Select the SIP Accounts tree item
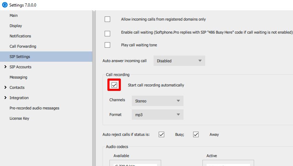The image size is (293, 166). coord(20,67)
